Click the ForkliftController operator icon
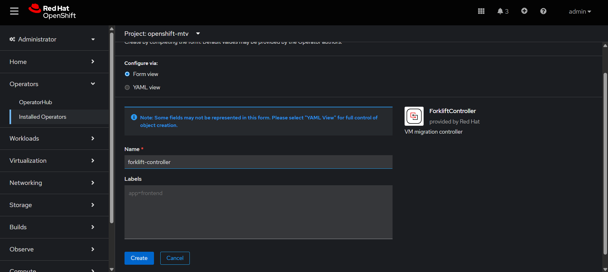608x272 pixels. click(x=414, y=116)
